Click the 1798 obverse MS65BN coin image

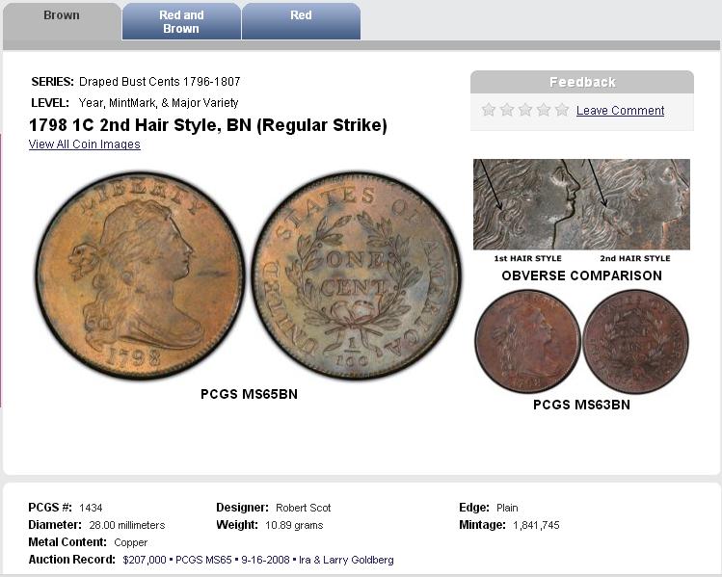click(140, 275)
